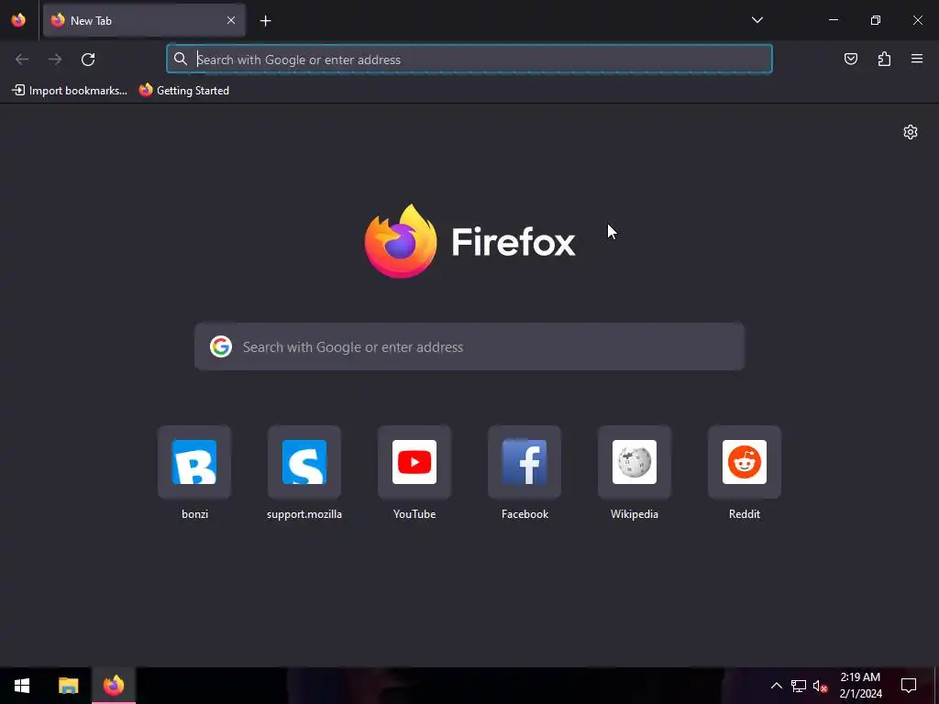Open the application hamburger menu
This screenshot has height=704, width=939.
click(917, 59)
